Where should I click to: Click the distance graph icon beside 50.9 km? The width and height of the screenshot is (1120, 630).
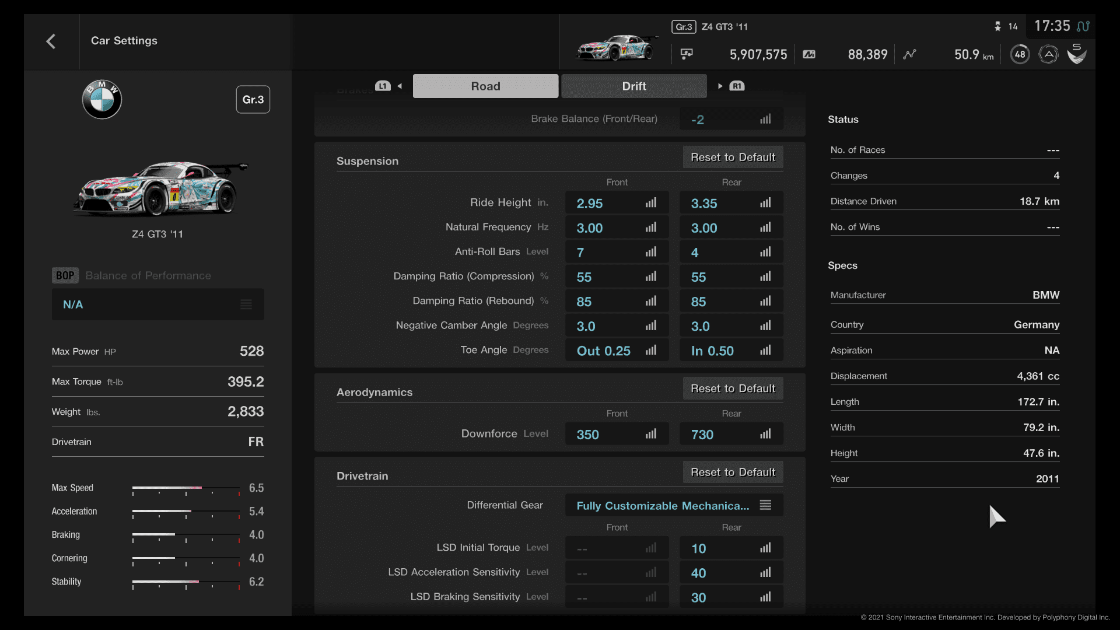tap(909, 54)
